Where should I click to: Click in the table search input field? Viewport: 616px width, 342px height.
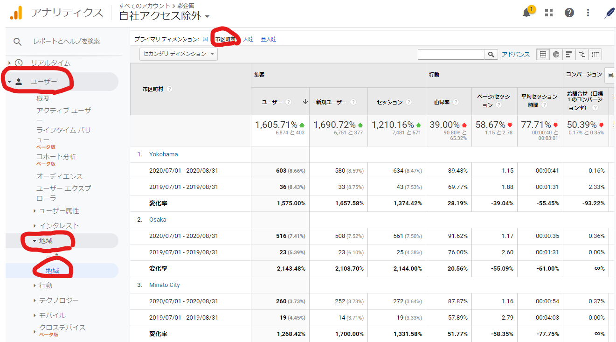click(x=451, y=55)
